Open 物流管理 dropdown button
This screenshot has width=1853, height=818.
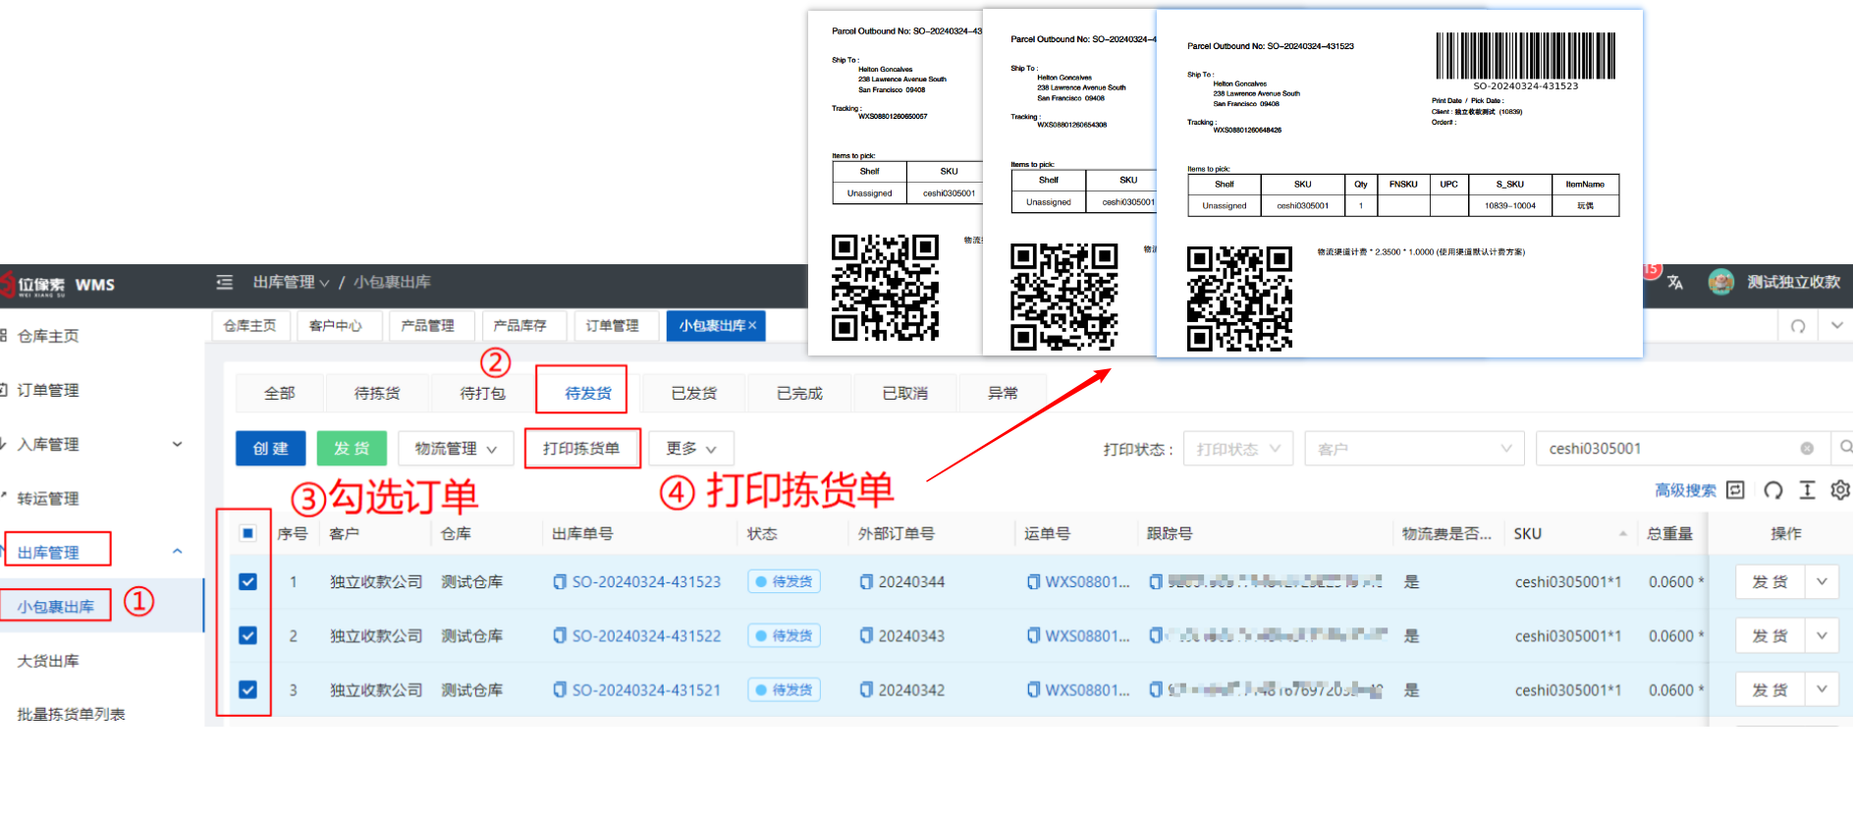[456, 449]
